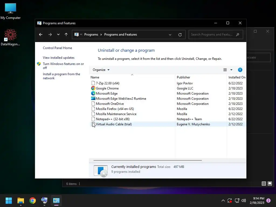Click the Mozilla Maintenance Service icon

93,114
